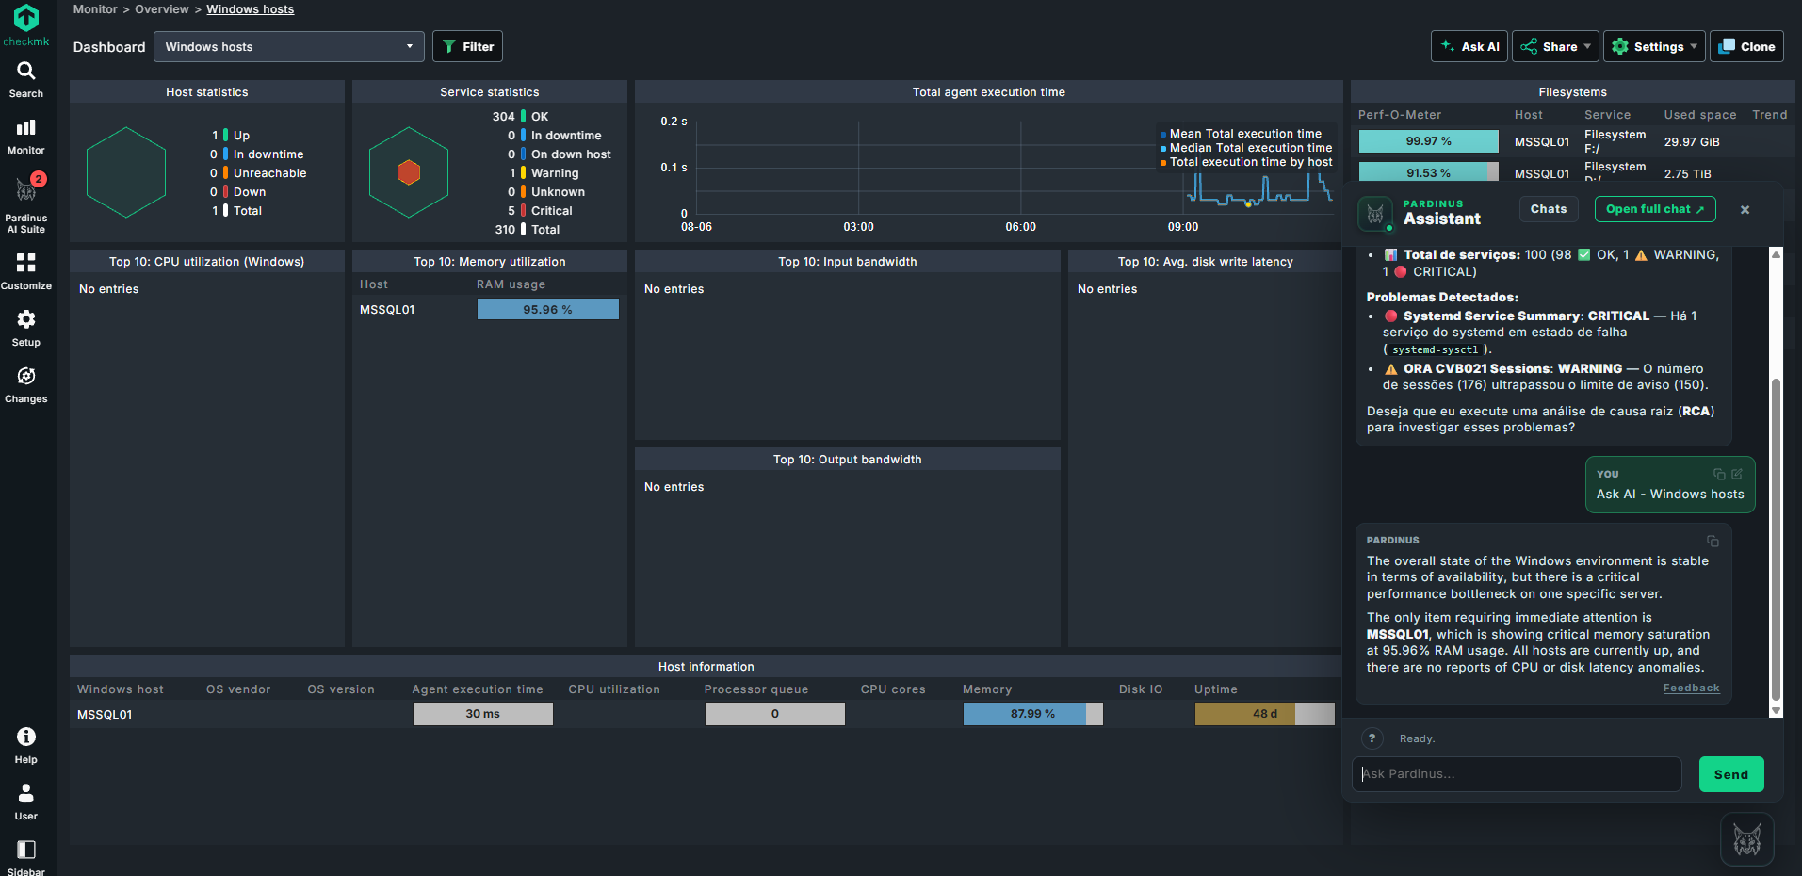This screenshot has width=1802, height=876.
Task: Open Pardinus AI Suite in sidebar
Action: (x=26, y=203)
